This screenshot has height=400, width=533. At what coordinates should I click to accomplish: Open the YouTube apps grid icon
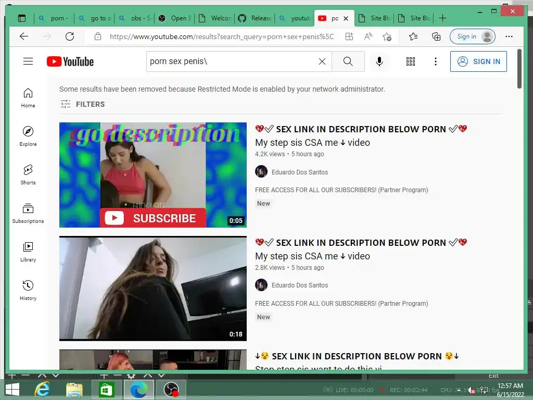click(411, 61)
